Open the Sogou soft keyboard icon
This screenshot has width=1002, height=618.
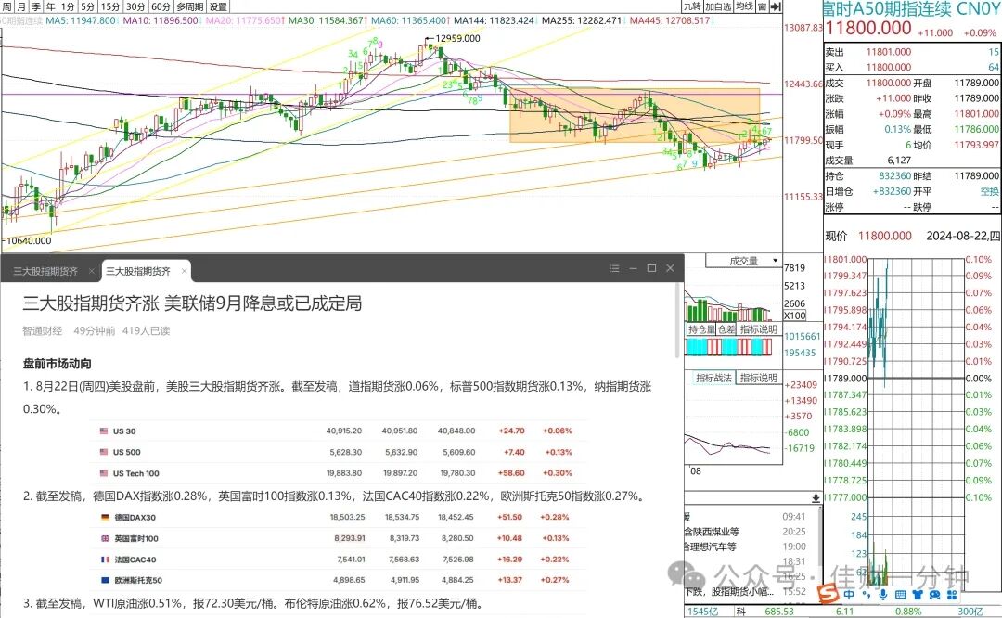(x=900, y=595)
